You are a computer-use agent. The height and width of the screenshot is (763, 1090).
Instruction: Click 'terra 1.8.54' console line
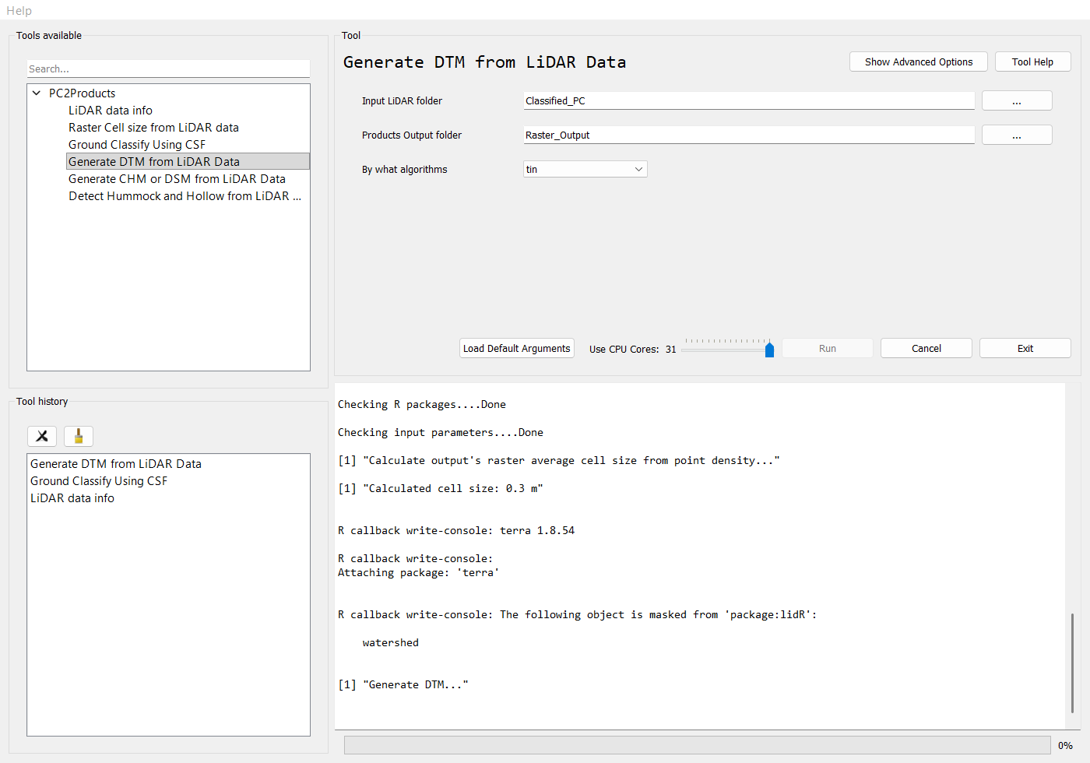(x=456, y=531)
